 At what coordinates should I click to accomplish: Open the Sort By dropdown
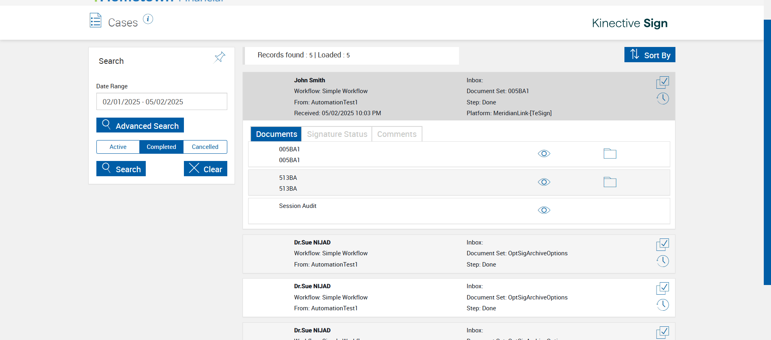pos(649,55)
